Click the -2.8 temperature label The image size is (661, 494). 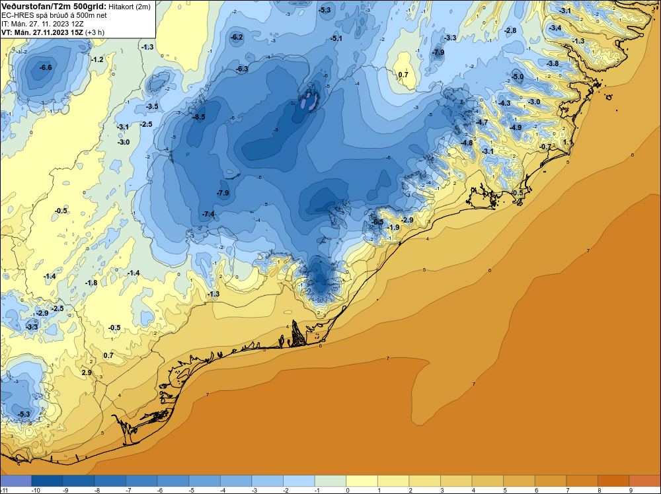[x=510, y=30]
